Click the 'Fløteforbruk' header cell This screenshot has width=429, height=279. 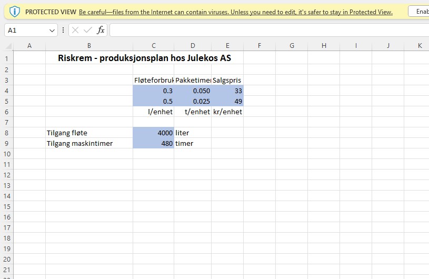click(154, 80)
